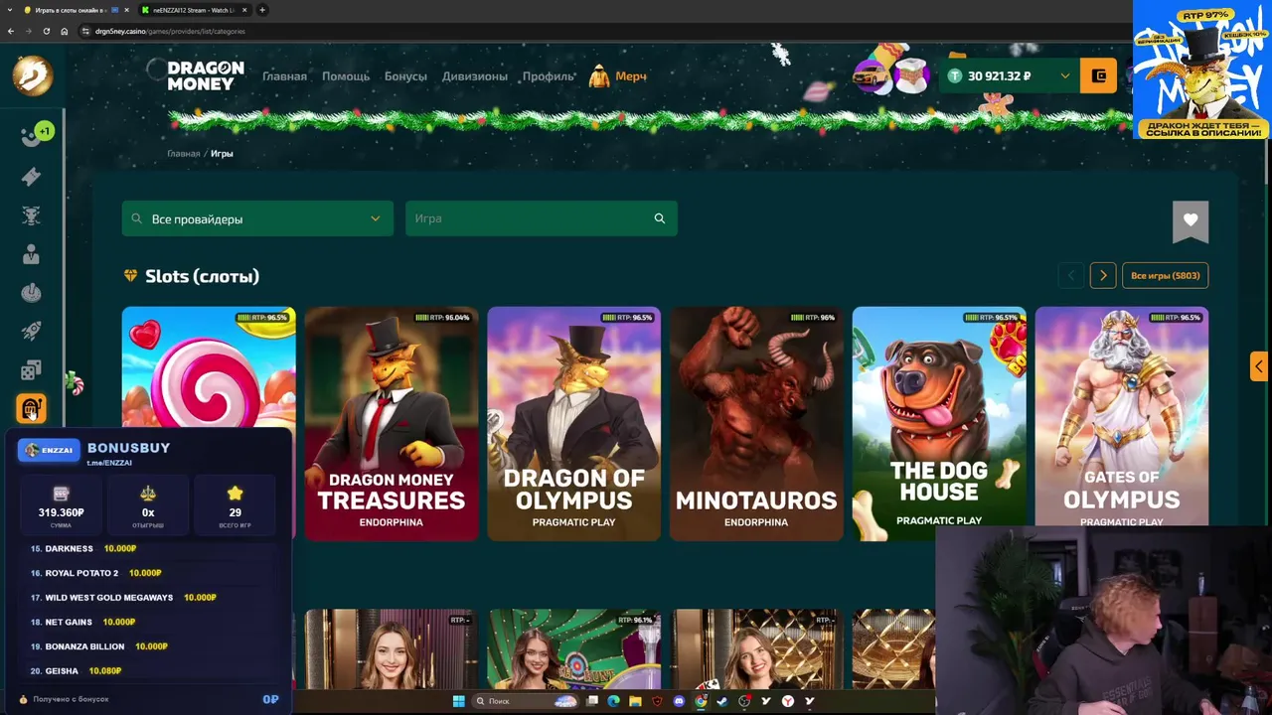Click the favorites heart bookmark icon
The width and height of the screenshot is (1272, 715).
pos(1190,220)
